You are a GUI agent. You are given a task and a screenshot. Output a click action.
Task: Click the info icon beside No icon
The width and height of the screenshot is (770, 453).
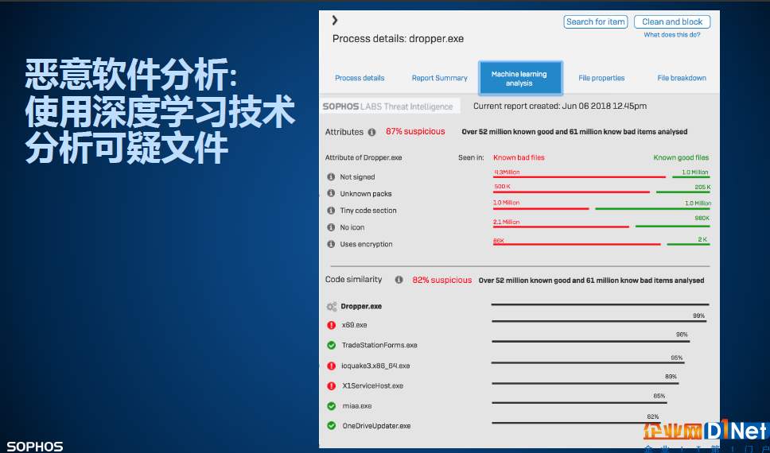[331, 227]
